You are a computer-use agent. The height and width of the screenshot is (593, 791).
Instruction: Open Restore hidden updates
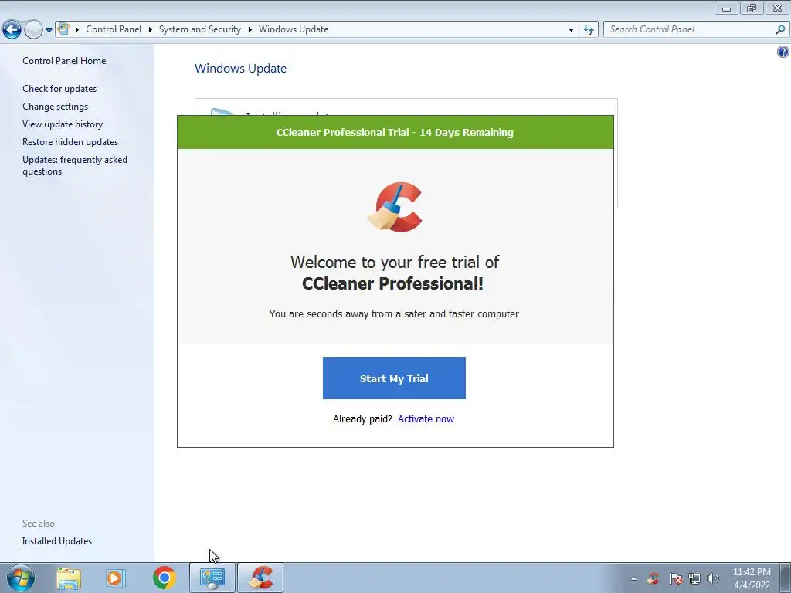[70, 142]
